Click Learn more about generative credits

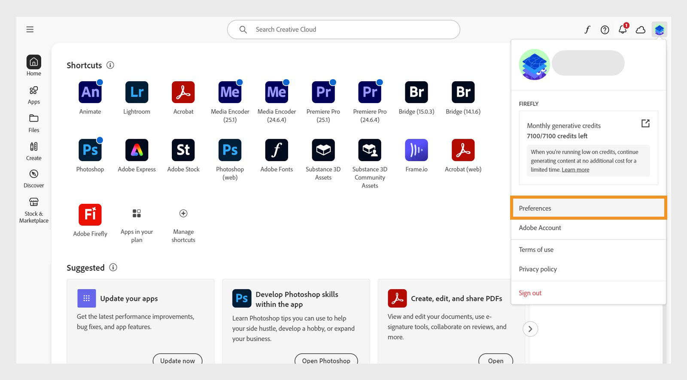[575, 170]
